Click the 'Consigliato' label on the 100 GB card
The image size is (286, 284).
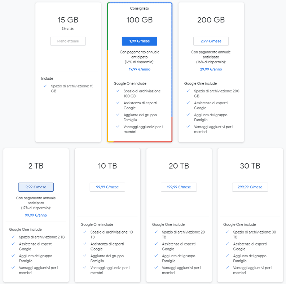coord(140,8)
